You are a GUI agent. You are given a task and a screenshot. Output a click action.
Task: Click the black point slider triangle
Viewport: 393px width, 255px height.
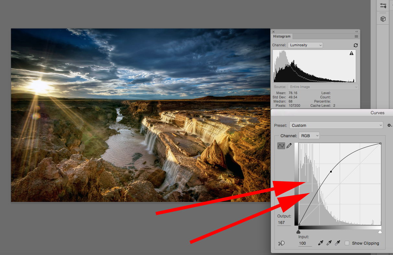pos(298,232)
